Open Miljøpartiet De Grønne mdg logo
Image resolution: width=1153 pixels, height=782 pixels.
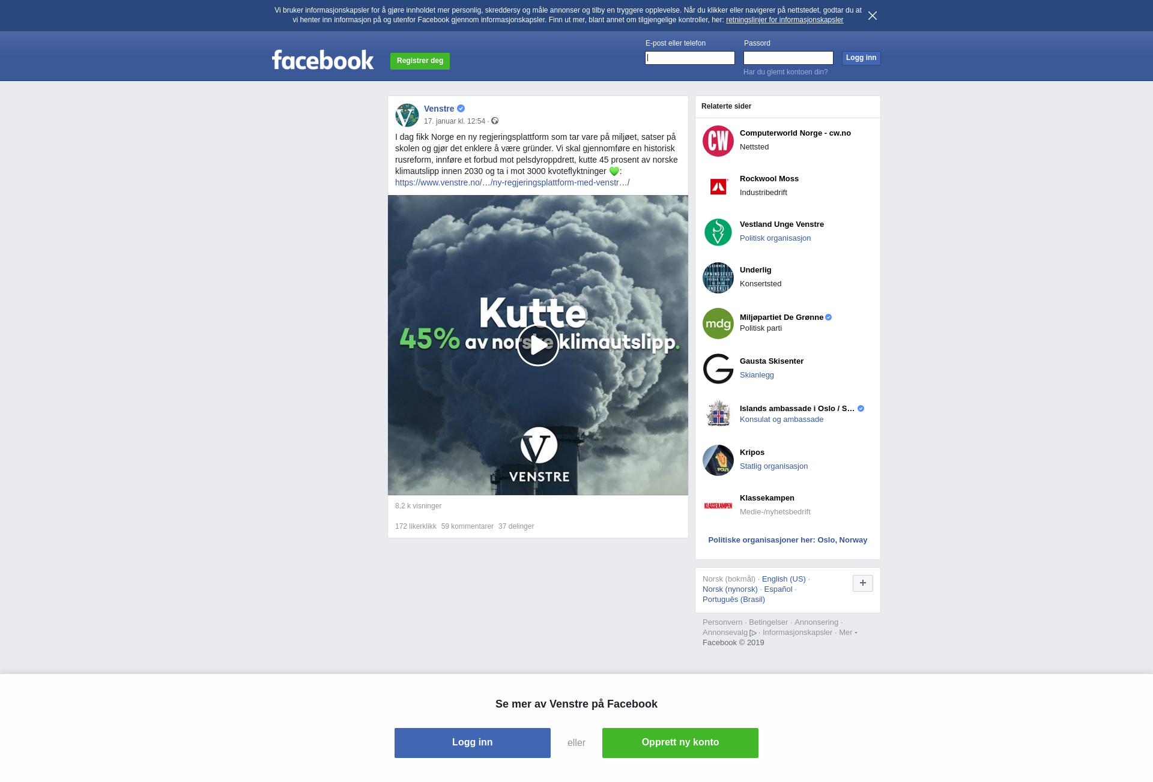pyautogui.click(x=718, y=323)
